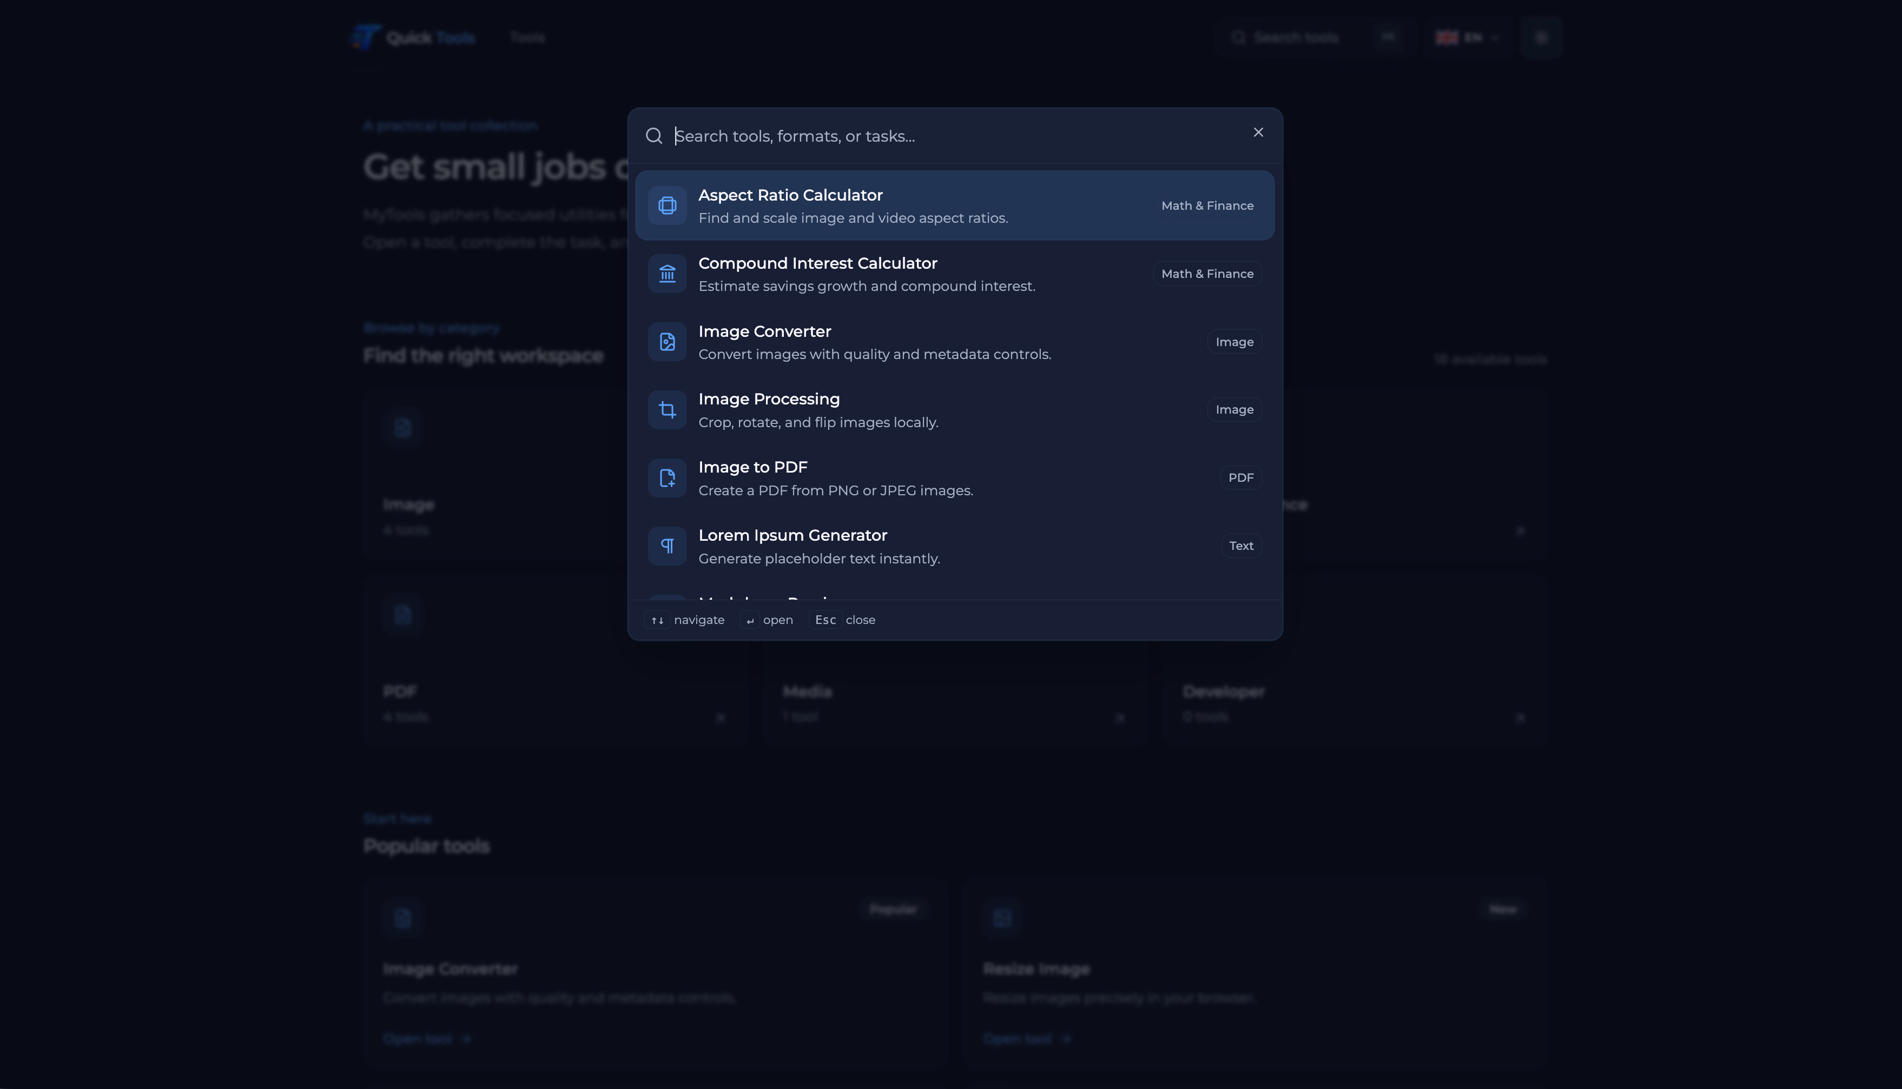
Task: Focus the header 'Search tools' field
Action: click(1317, 37)
